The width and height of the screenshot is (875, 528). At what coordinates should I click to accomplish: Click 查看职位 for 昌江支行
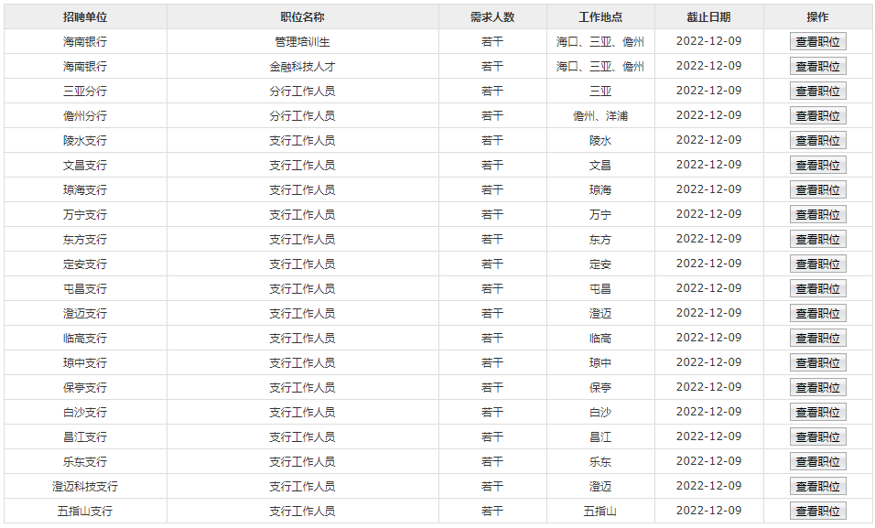coord(817,436)
